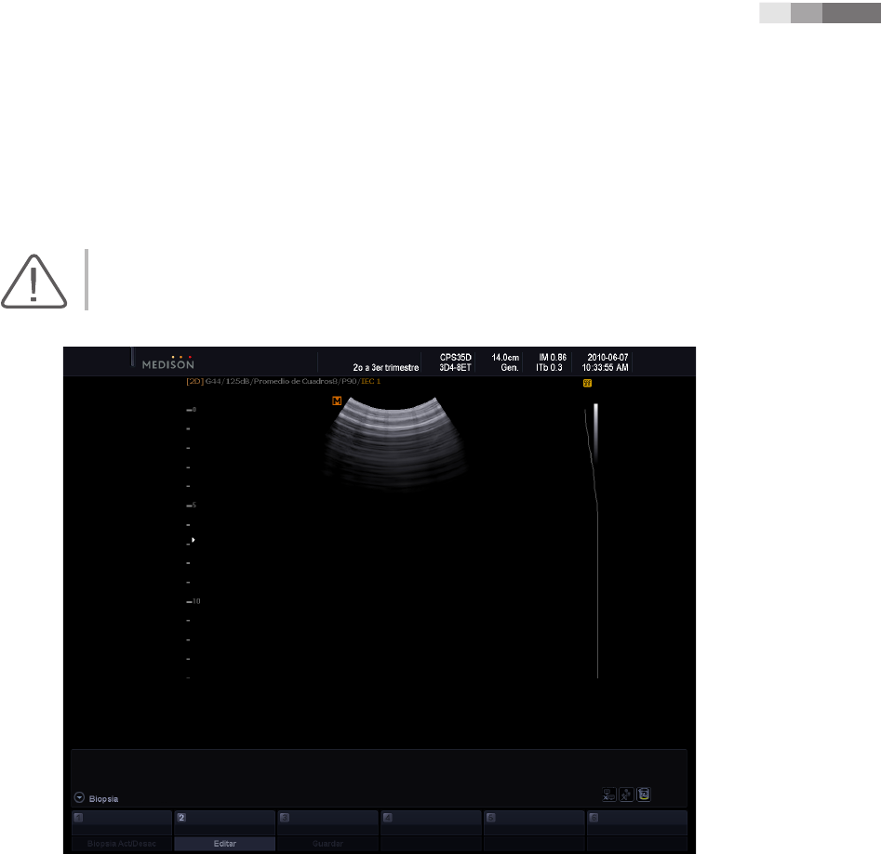Image resolution: width=881 pixels, height=854 pixels.
Task: Click the white focus marker on depth scale
Action: click(x=194, y=540)
